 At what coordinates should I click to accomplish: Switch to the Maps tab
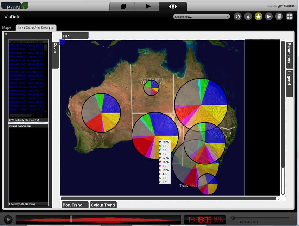click(6, 28)
